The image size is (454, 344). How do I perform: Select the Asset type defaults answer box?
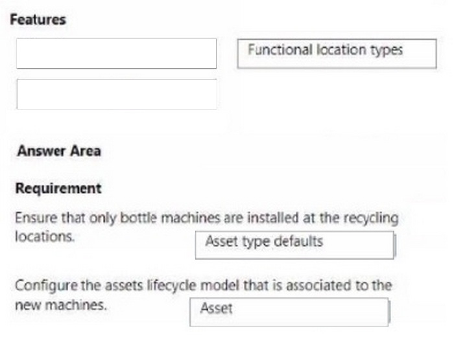(x=295, y=244)
